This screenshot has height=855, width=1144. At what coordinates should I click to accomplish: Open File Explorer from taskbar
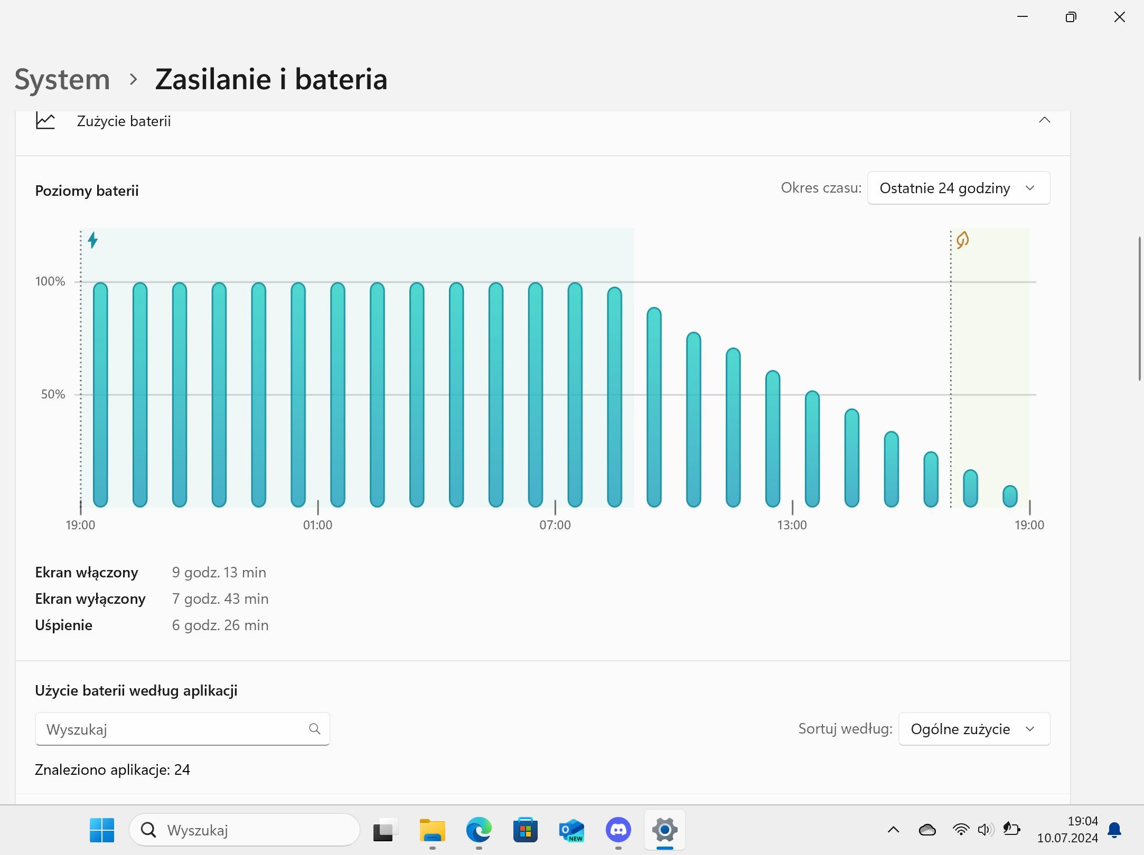(432, 830)
